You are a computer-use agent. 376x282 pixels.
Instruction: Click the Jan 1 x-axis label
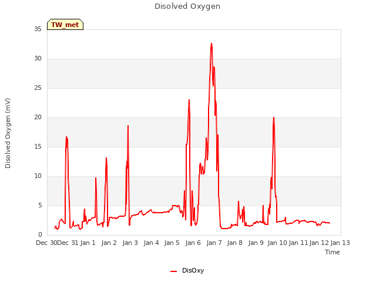click(x=88, y=243)
